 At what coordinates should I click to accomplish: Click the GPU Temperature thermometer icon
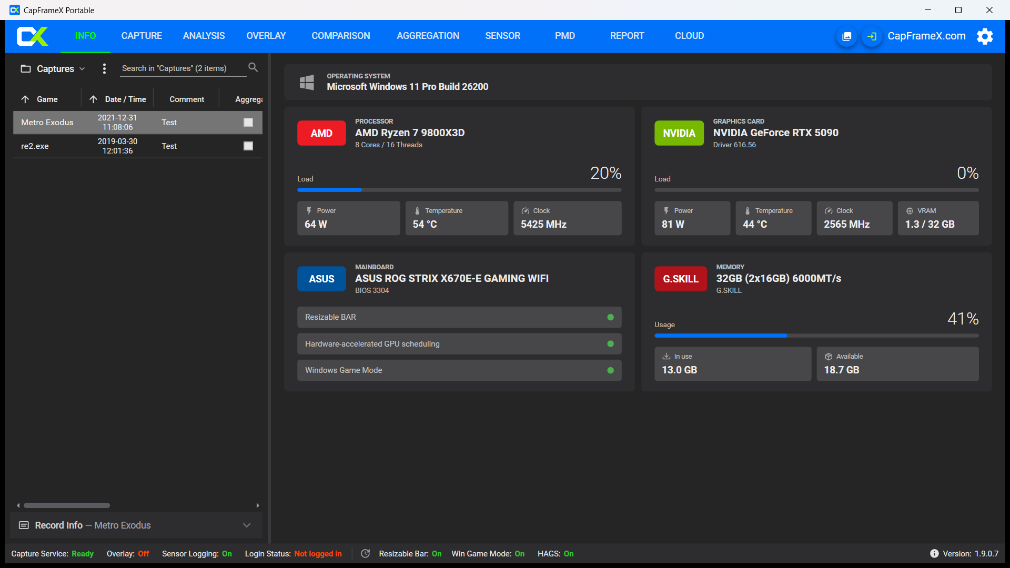(748, 210)
